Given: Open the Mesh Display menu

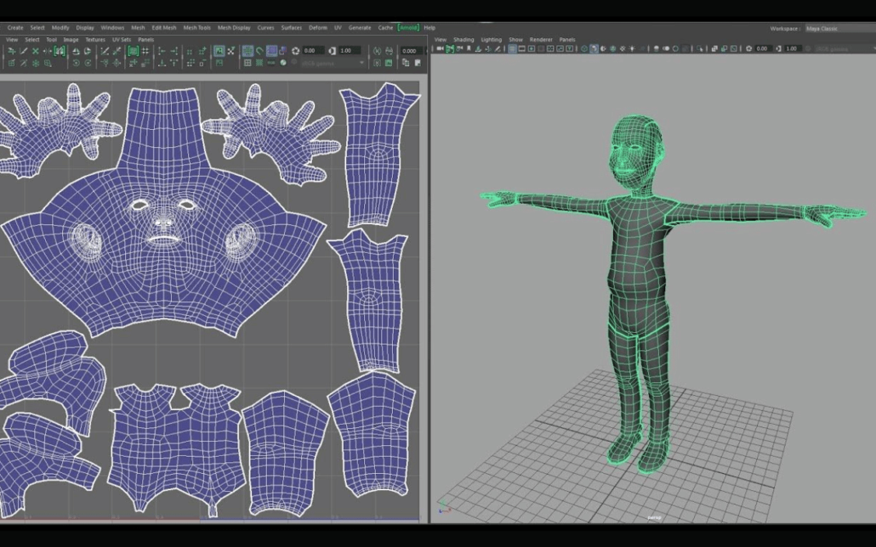Looking at the screenshot, I should click(x=231, y=26).
